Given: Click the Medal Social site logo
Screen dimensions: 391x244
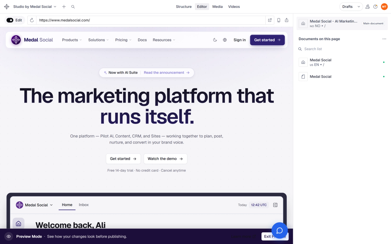Looking at the screenshot, I should [x=32, y=40].
